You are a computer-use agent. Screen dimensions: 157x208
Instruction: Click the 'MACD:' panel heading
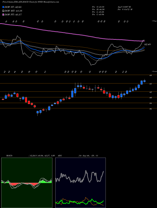click(9, 156)
